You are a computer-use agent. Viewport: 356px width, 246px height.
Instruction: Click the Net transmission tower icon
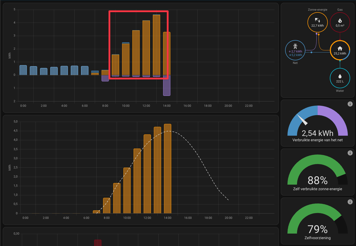coord(295,46)
